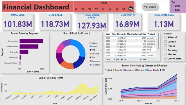Click Amarilla legend dot in donut legend
The width and height of the screenshot is (186, 105).
90,54
